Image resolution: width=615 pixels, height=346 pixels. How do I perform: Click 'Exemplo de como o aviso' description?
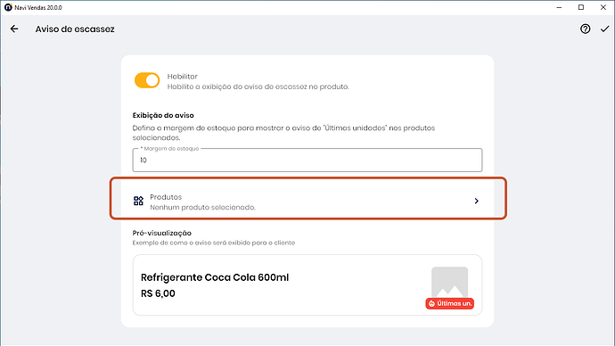click(x=214, y=243)
